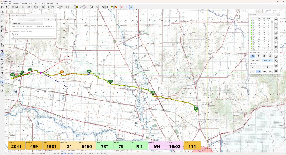The height and width of the screenshot is (155, 286).
Task: Click the Windpath target circle button
Action: 252,67
